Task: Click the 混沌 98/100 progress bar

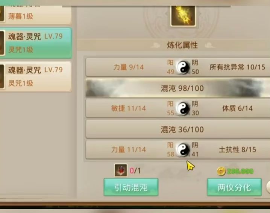Action: point(178,88)
